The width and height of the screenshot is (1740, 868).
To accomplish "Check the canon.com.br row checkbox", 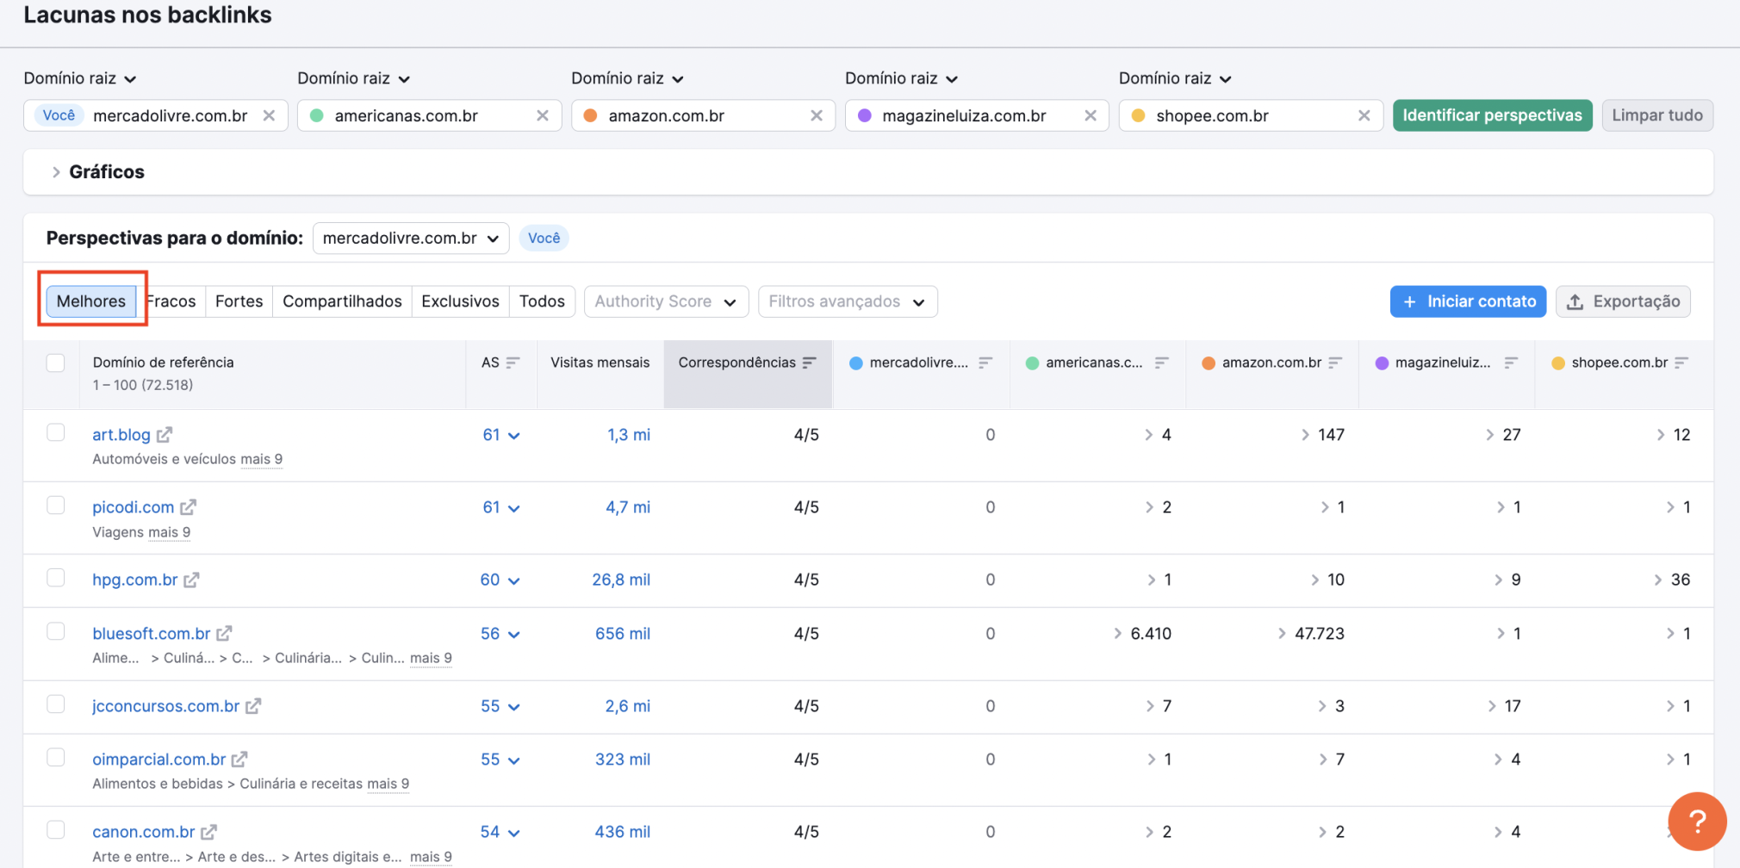I will [56, 829].
